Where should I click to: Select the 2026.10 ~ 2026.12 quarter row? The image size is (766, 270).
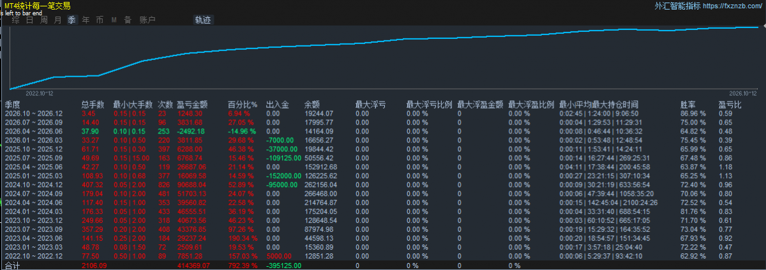pyautogui.click(x=383, y=113)
